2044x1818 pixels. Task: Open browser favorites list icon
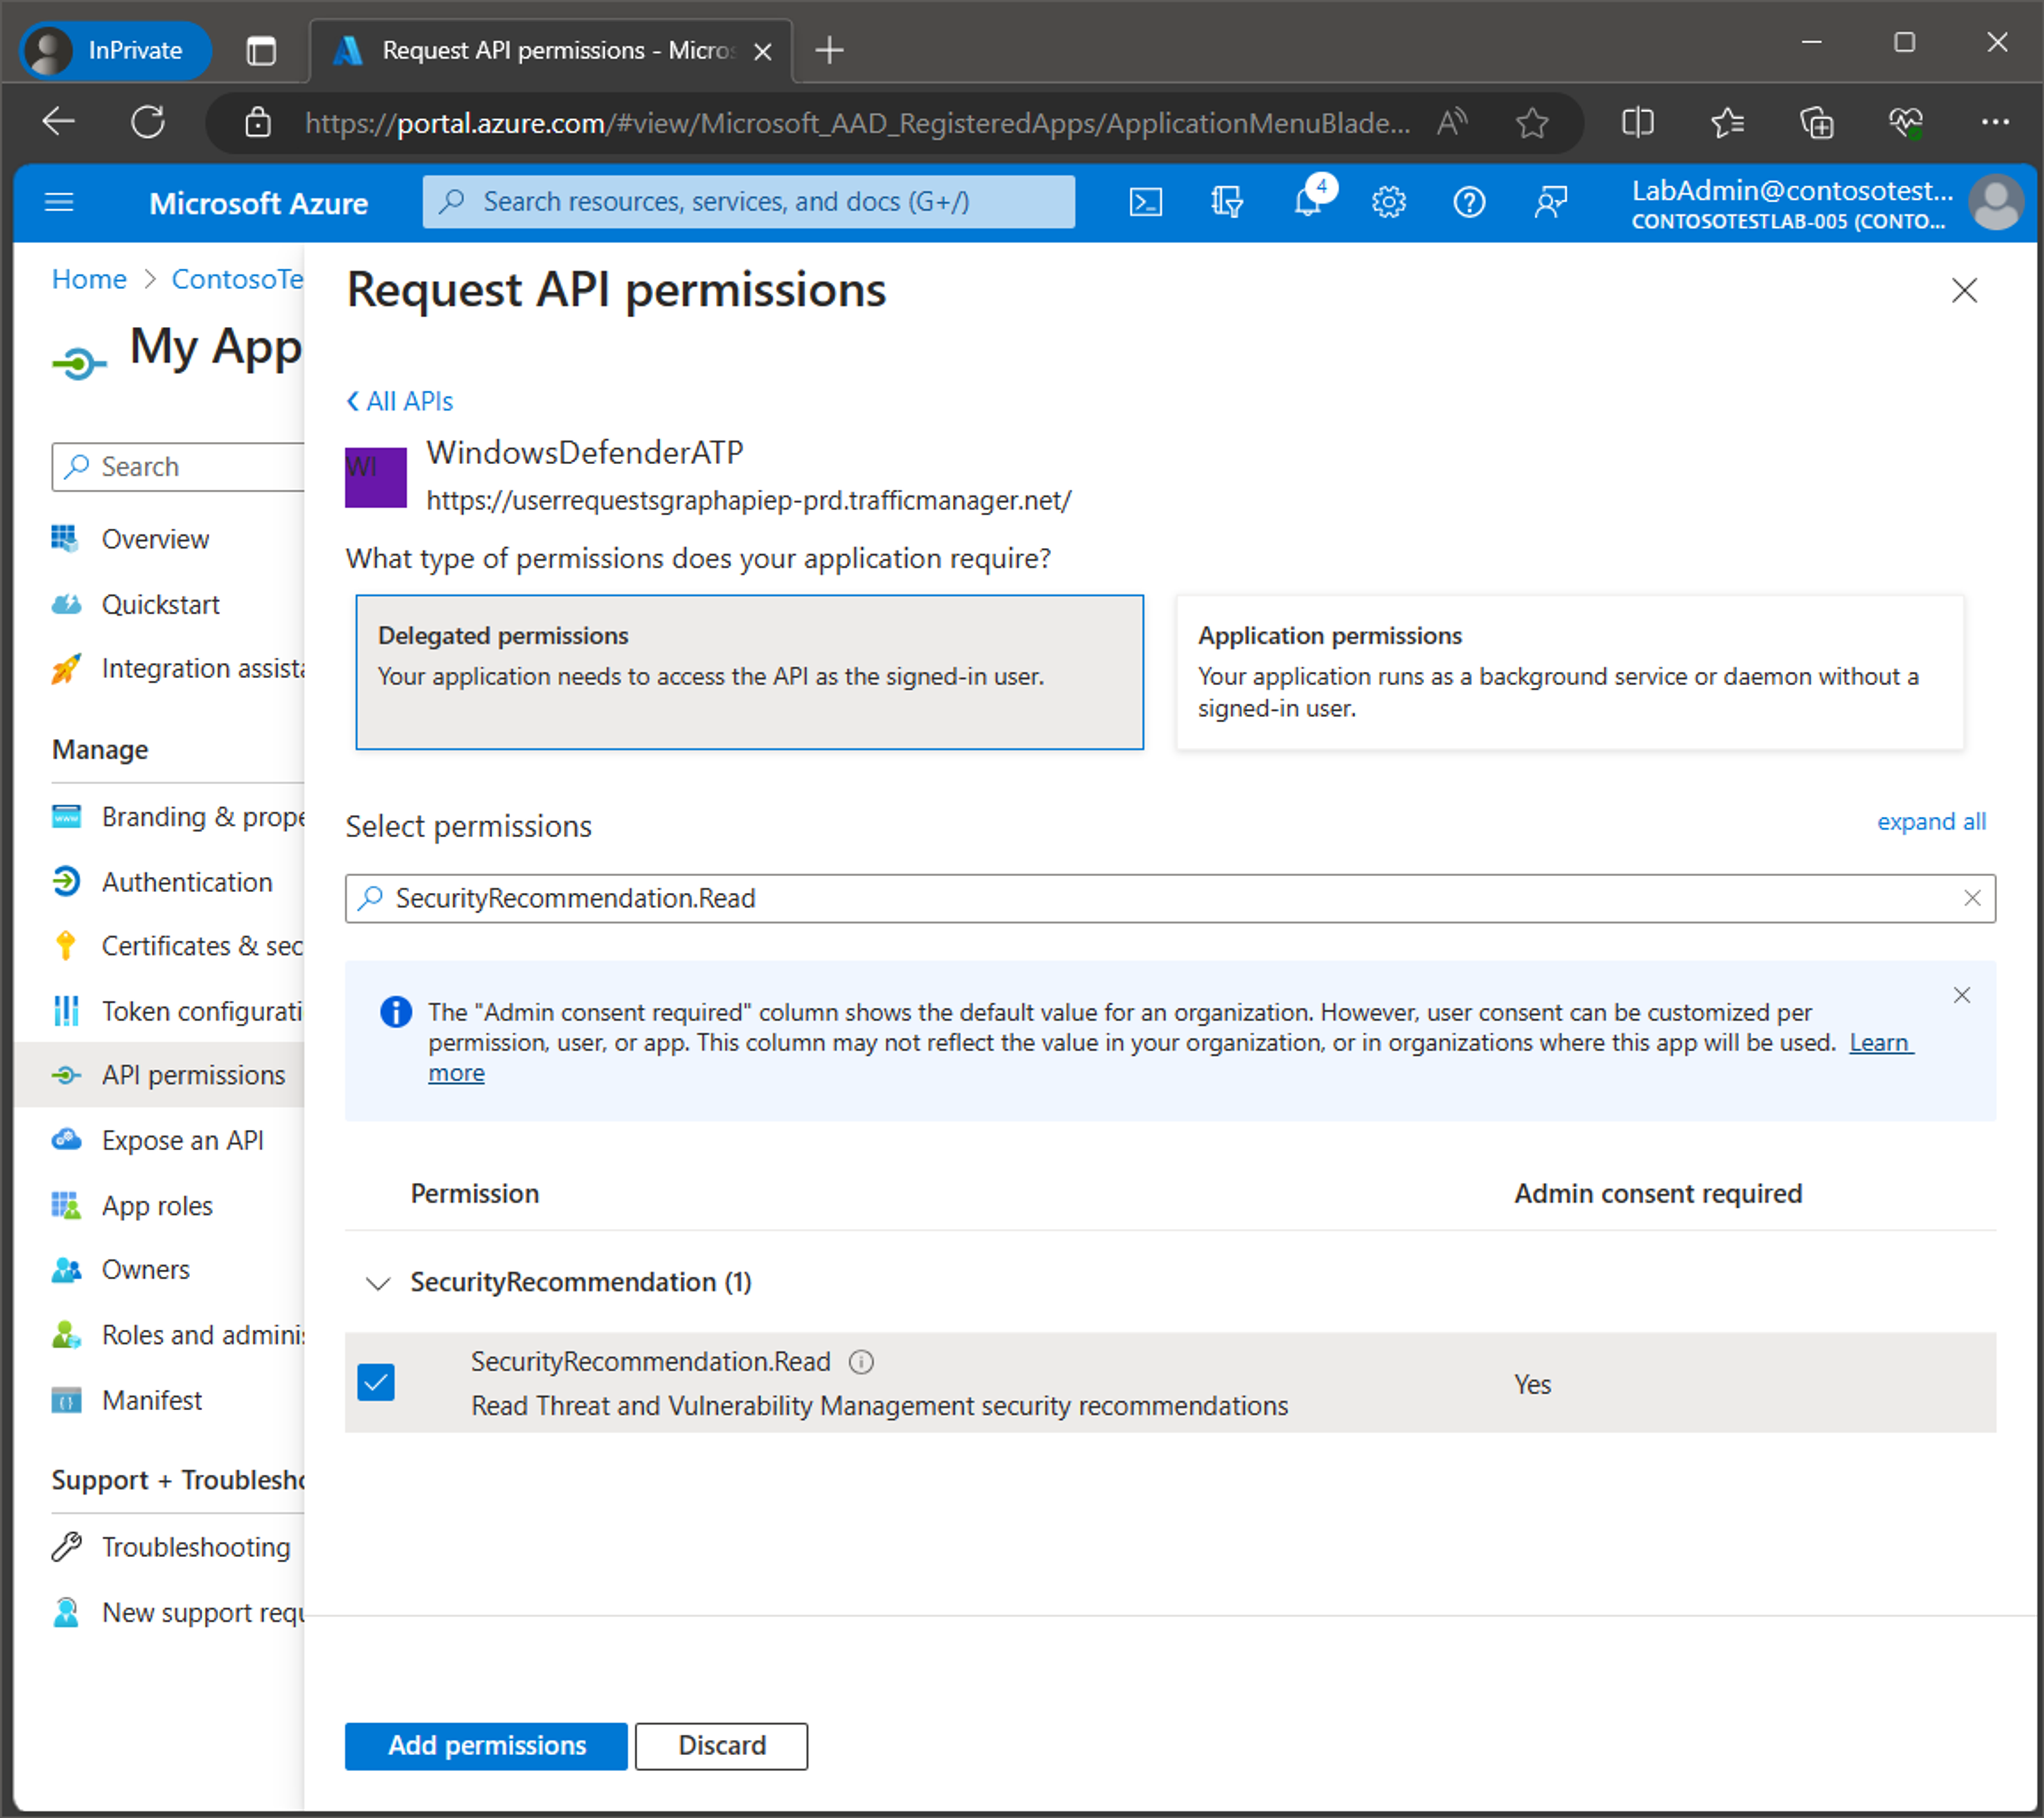click(1727, 123)
